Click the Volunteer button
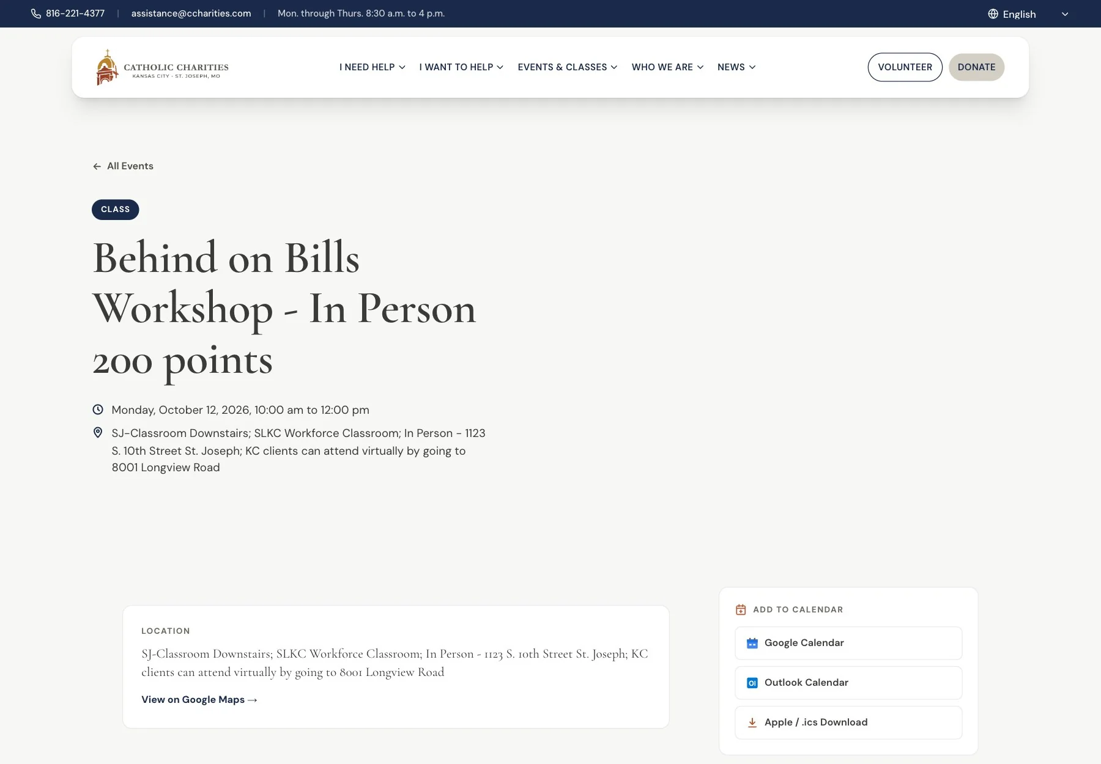This screenshot has height=764, width=1101. 905,67
